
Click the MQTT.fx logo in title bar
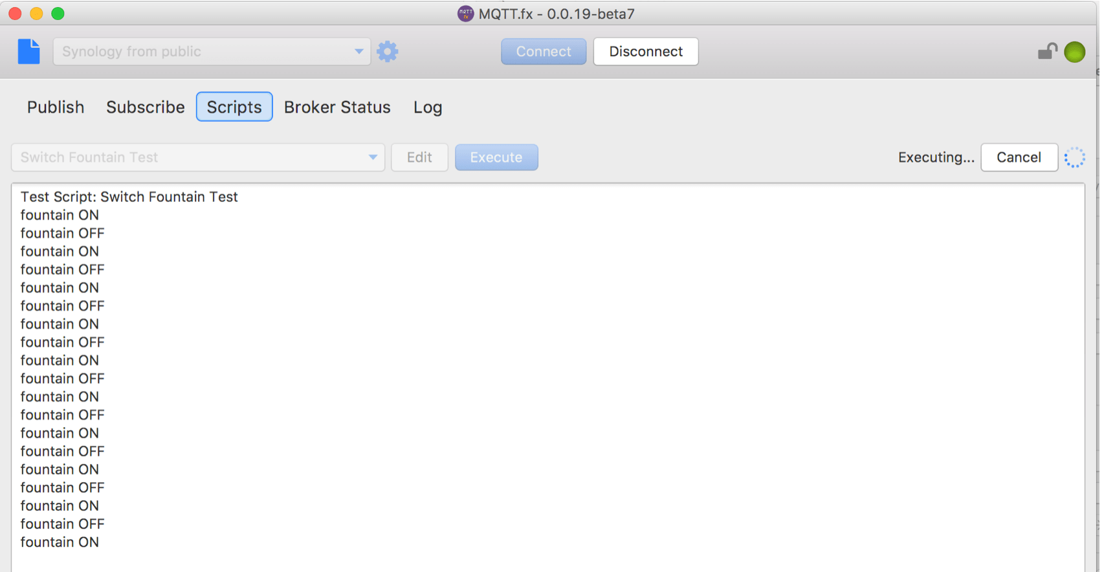(465, 14)
